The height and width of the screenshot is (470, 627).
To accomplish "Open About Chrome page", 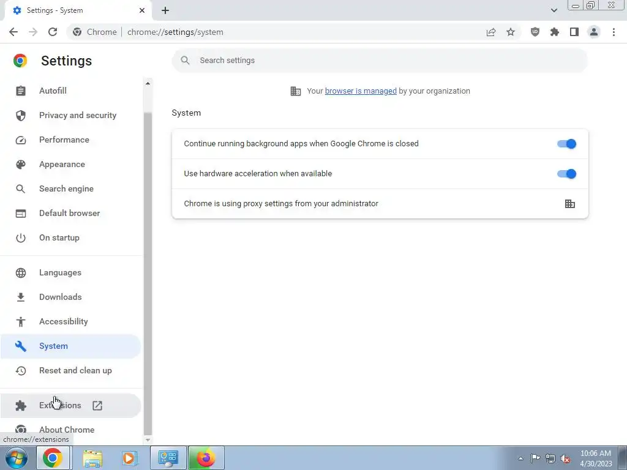I will tap(71, 430).
